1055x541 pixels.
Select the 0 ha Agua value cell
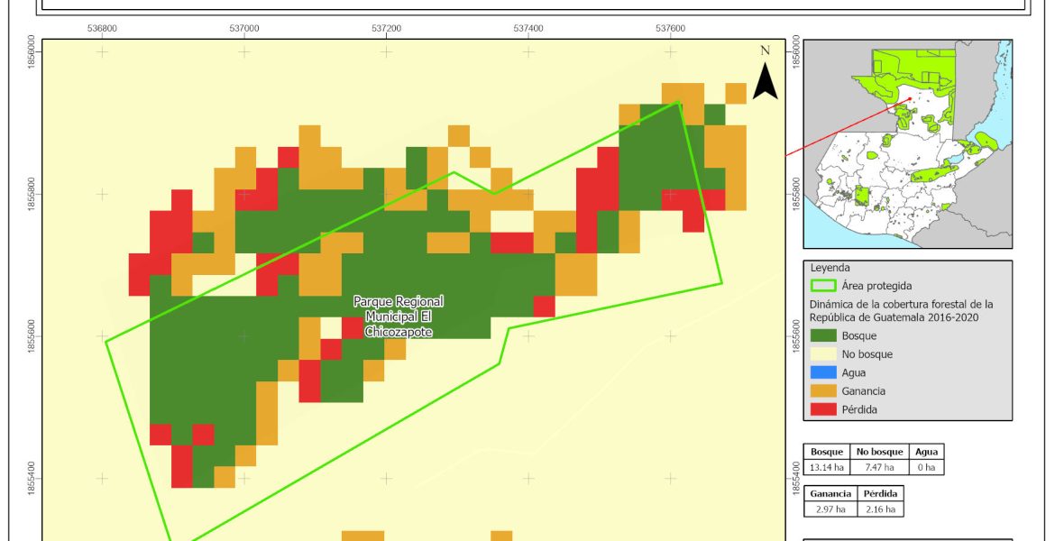pos(926,467)
